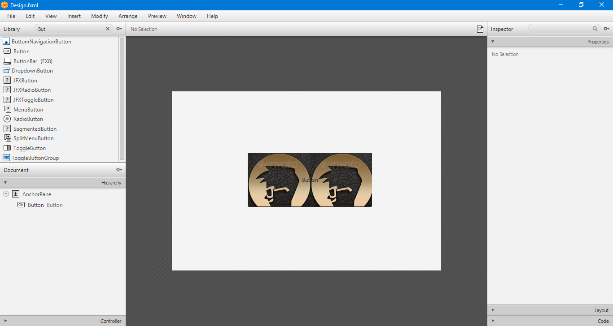Click the OK Button icon in Library
613x326 pixels.
7,51
